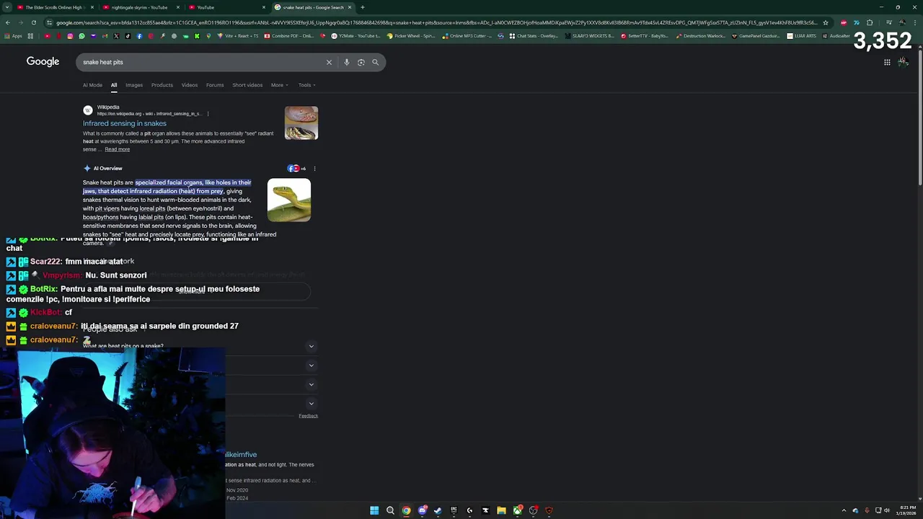The width and height of the screenshot is (923, 519).
Task: Open the green snake AI Overview image
Action: [x=289, y=200]
